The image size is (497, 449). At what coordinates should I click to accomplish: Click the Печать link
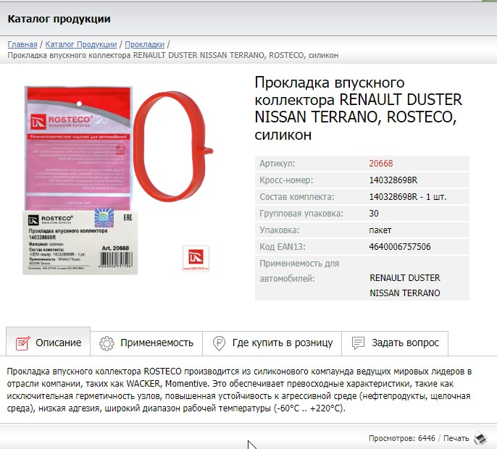click(456, 438)
